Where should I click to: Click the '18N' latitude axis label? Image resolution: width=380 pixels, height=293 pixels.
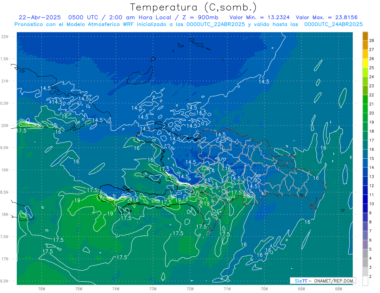click(x=5, y=214)
